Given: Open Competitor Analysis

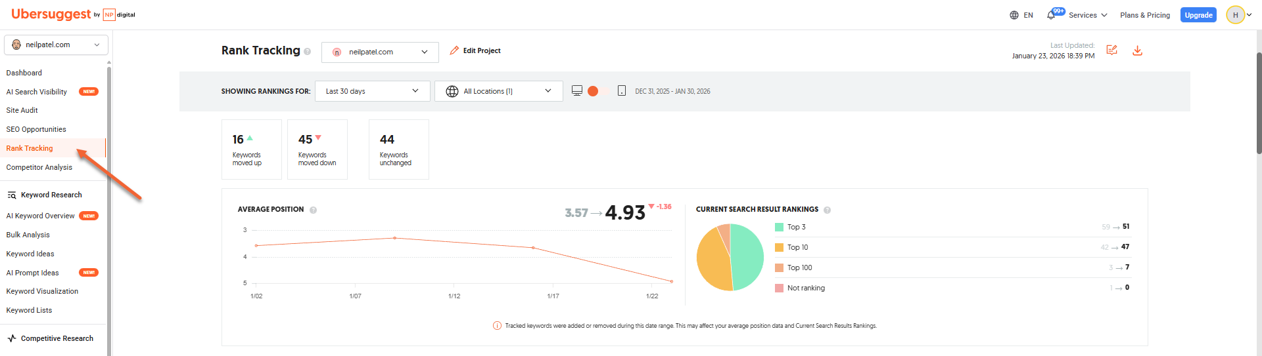Looking at the screenshot, I should pyautogui.click(x=39, y=167).
